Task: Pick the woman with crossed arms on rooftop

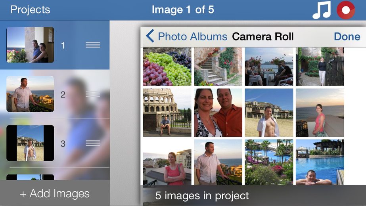Action: [167, 162]
